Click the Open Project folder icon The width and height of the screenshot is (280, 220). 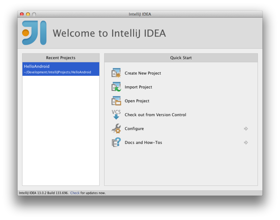pyautogui.click(x=116, y=101)
